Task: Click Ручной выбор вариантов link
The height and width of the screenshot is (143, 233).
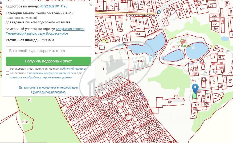Action: pos(48,92)
